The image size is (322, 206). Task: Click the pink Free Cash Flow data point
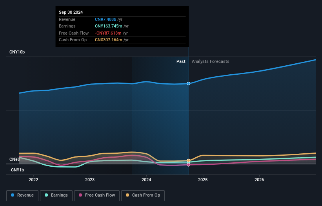188,165
